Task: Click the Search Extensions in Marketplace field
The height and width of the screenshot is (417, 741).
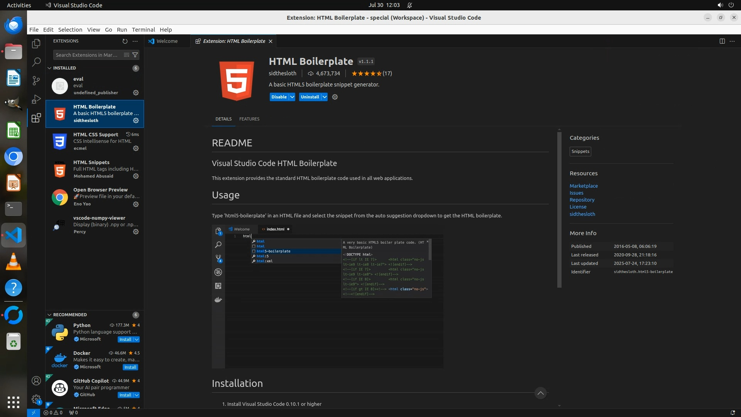Action: tap(87, 55)
